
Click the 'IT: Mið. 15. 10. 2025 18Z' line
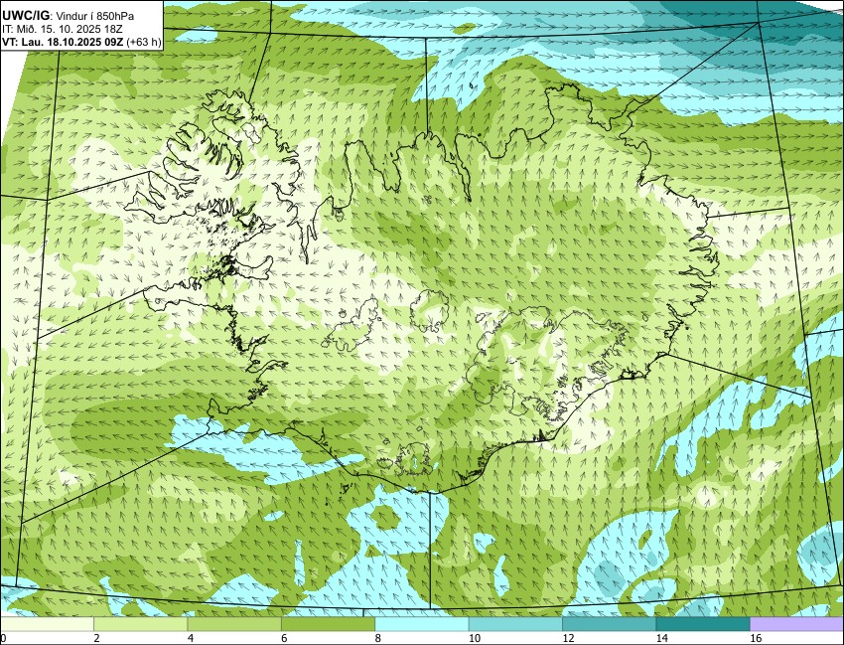click(62, 29)
